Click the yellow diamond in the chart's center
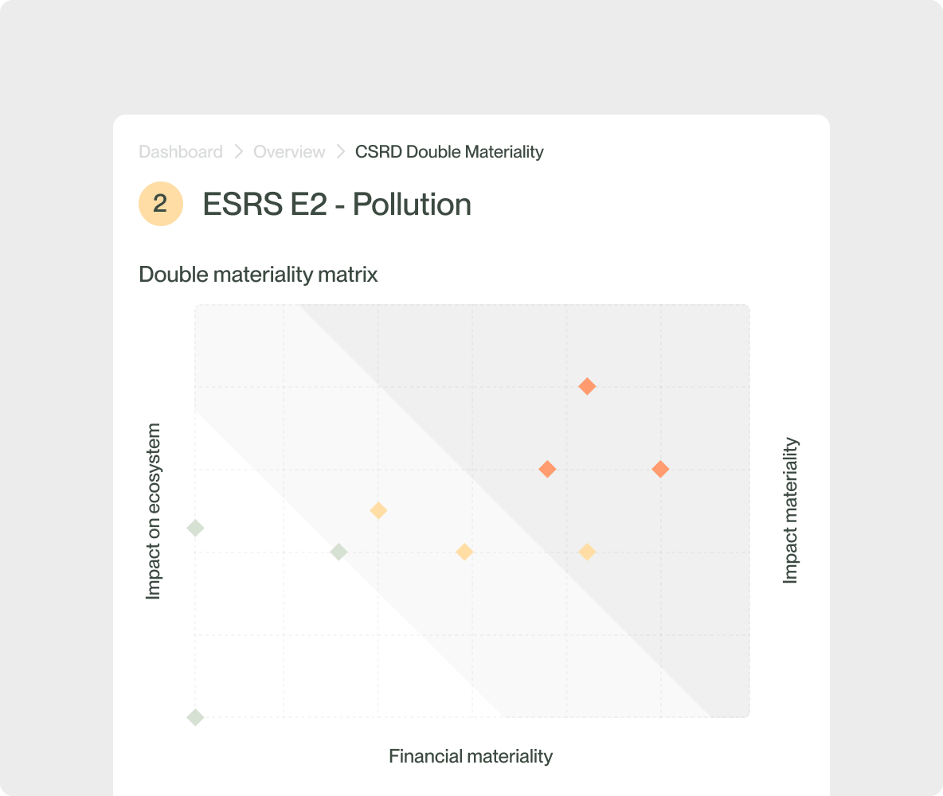 pos(464,552)
